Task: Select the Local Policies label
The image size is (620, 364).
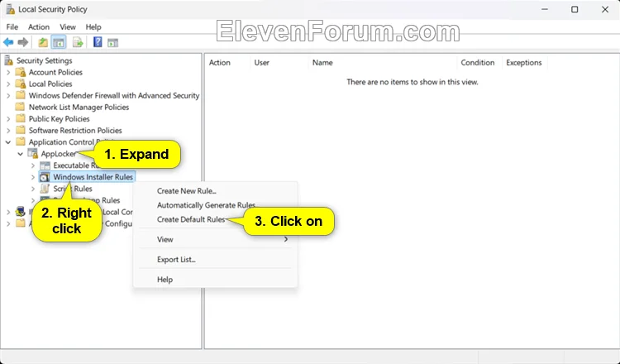Action: click(50, 84)
